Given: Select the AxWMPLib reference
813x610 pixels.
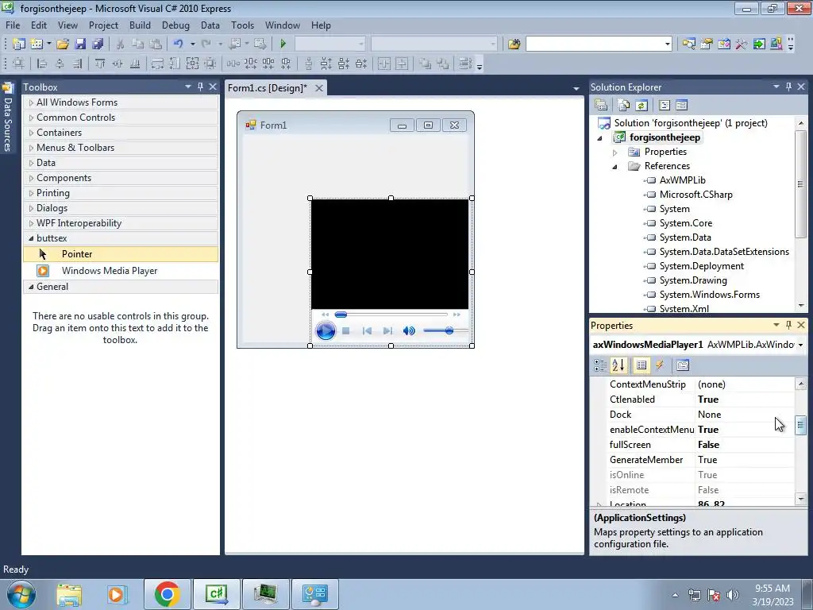Looking at the screenshot, I should [682, 180].
